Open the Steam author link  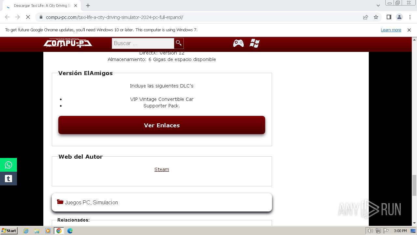[x=162, y=169]
